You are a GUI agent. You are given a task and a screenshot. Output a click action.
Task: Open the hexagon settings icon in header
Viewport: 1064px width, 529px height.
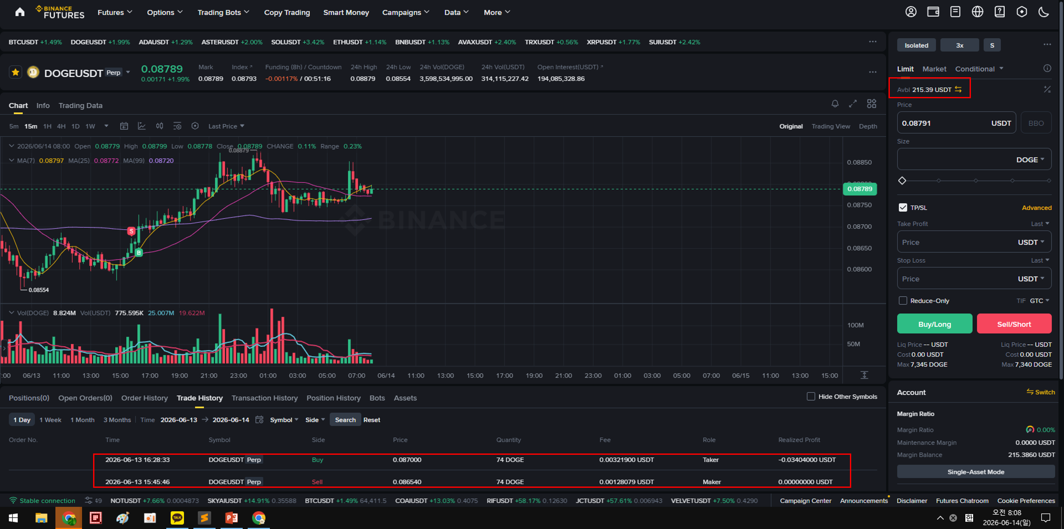tap(1022, 12)
